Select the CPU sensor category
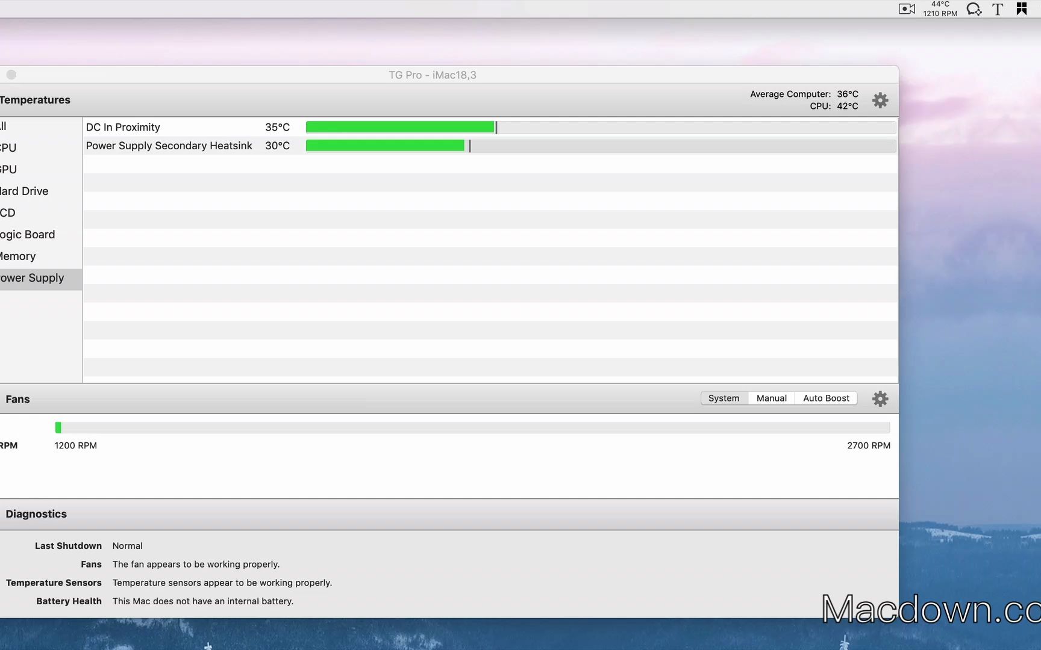The height and width of the screenshot is (650, 1041). [41, 148]
